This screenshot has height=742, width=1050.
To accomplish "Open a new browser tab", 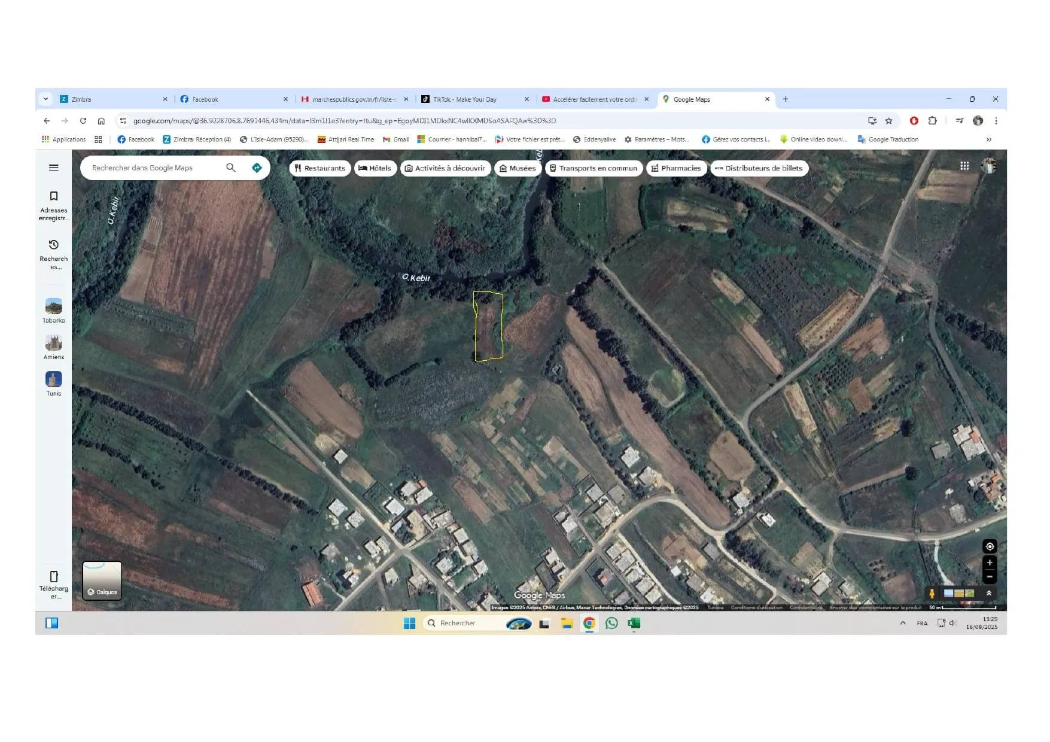I will click(786, 99).
